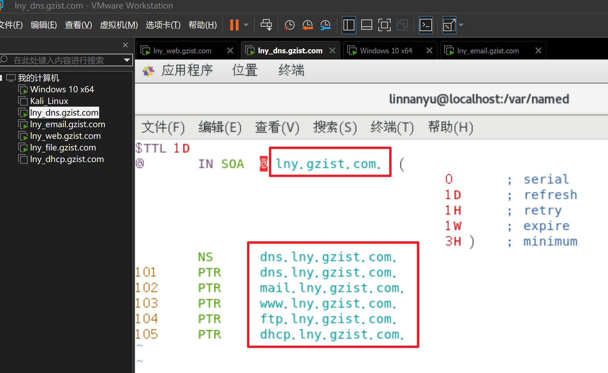Switch to the lny_web.gzist.com tab
The height and width of the screenshot is (373, 608).
[182, 51]
